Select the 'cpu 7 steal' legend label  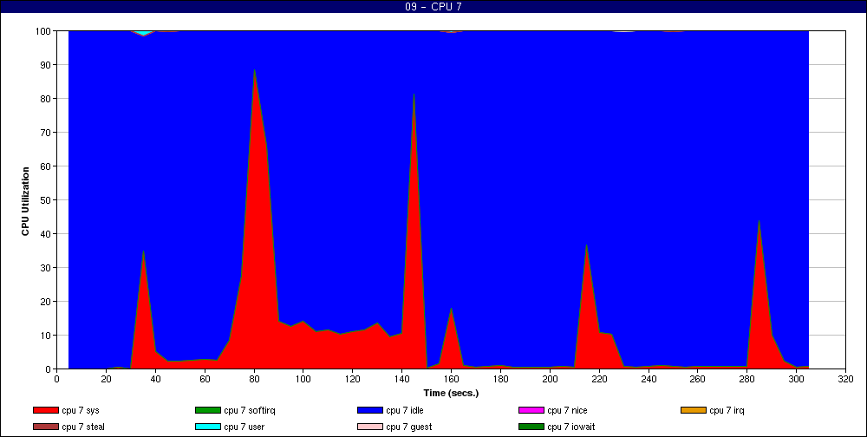coord(83,427)
